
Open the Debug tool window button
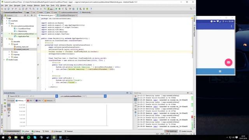pos(36,131)
